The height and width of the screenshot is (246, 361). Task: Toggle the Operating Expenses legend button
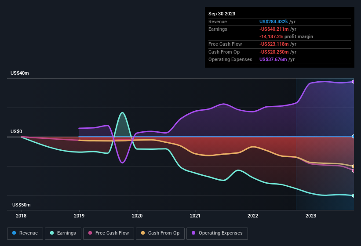click(217, 233)
